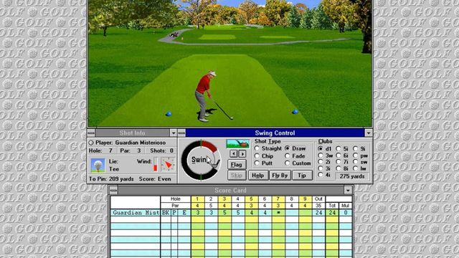Screen dimensions: 459x258
Task: Click 'Guardian Mist' name on the score card
Action: (x=136, y=213)
